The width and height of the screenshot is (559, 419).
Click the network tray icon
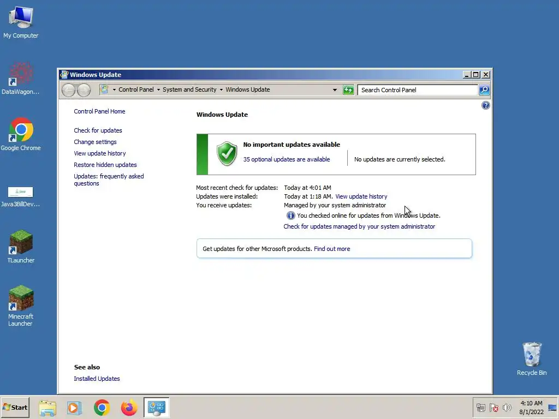tap(481, 408)
